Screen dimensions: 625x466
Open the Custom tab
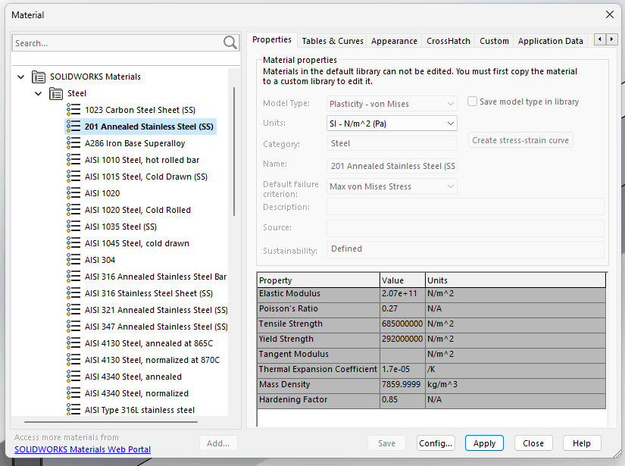pyautogui.click(x=494, y=41)
